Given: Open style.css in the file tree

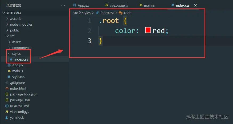Looking at the screenshot, I should pyautogui.click(x=18, y=77).
